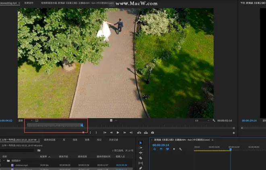266x170 pixels.
Task: Select the Ripple Edit tool
Action: 141,153
